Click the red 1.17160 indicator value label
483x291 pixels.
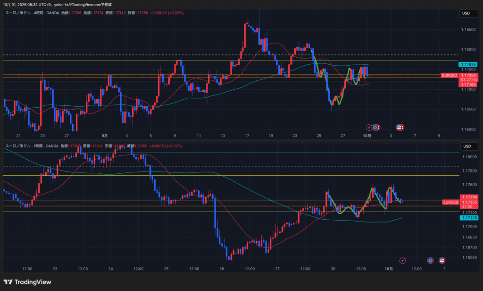point(468,85)
